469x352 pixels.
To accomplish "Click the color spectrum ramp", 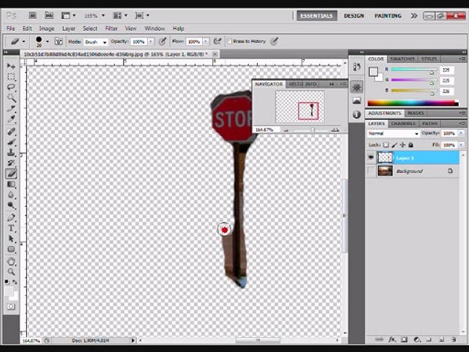I will point(413,103).
